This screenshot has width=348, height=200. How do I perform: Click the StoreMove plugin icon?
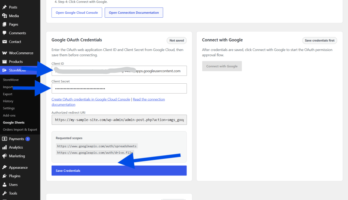4,70
